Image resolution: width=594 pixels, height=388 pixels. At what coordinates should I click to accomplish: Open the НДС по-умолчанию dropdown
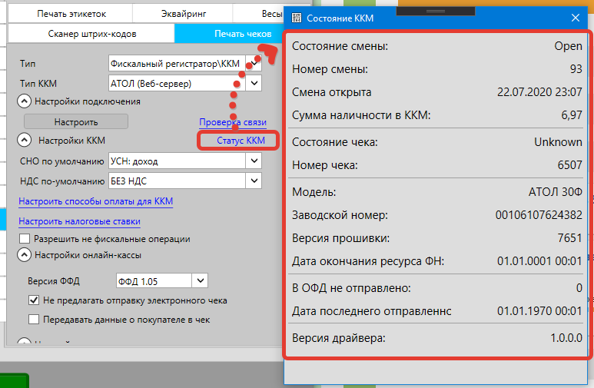(254, 181)
